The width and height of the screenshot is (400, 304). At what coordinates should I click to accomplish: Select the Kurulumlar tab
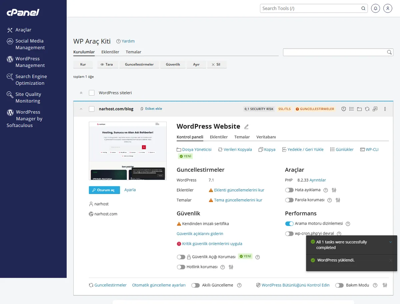pyautogui.click(x=84, y=52)
